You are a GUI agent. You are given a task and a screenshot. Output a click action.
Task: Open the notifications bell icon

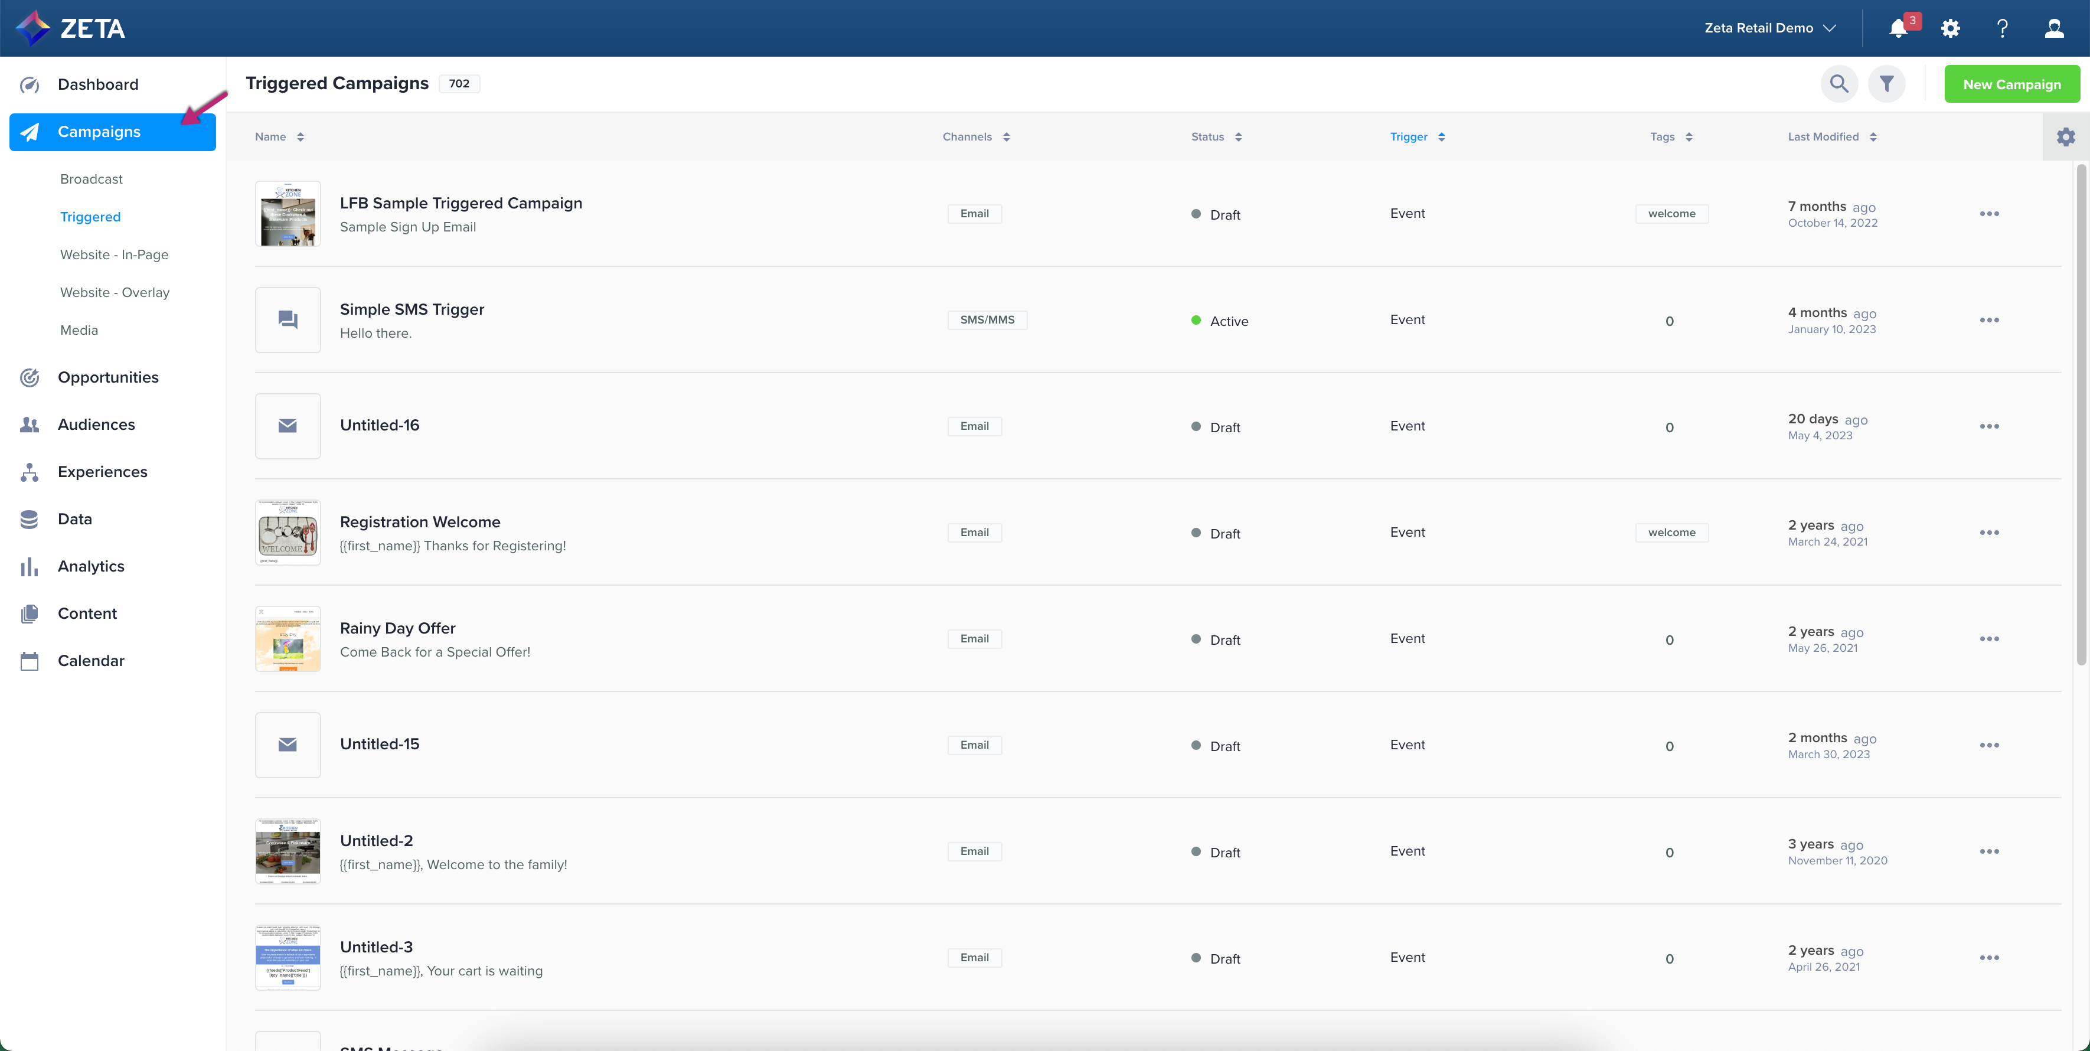click(x=1898, y=28)
